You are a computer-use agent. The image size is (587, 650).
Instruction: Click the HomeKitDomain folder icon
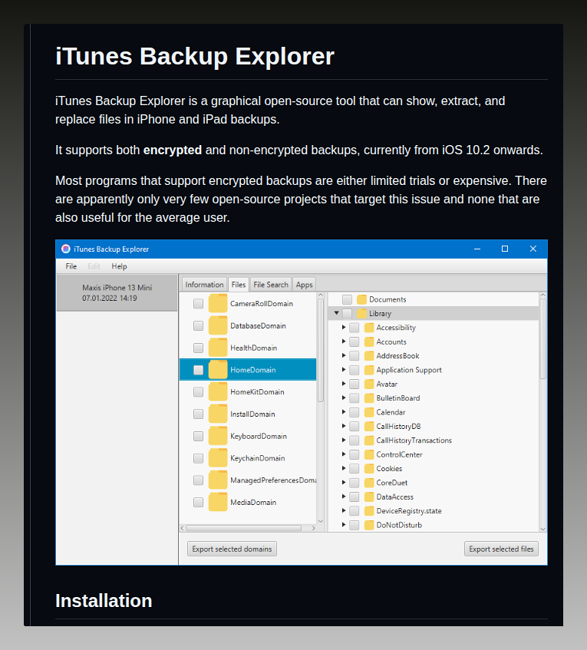[218, 391]
